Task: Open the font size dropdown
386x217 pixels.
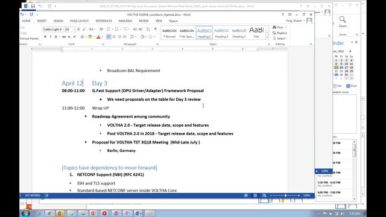Action: click(74, 30)
